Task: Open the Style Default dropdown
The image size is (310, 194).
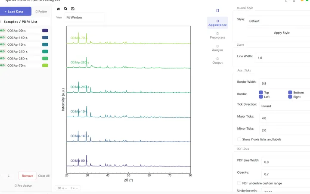Action: 279,21
